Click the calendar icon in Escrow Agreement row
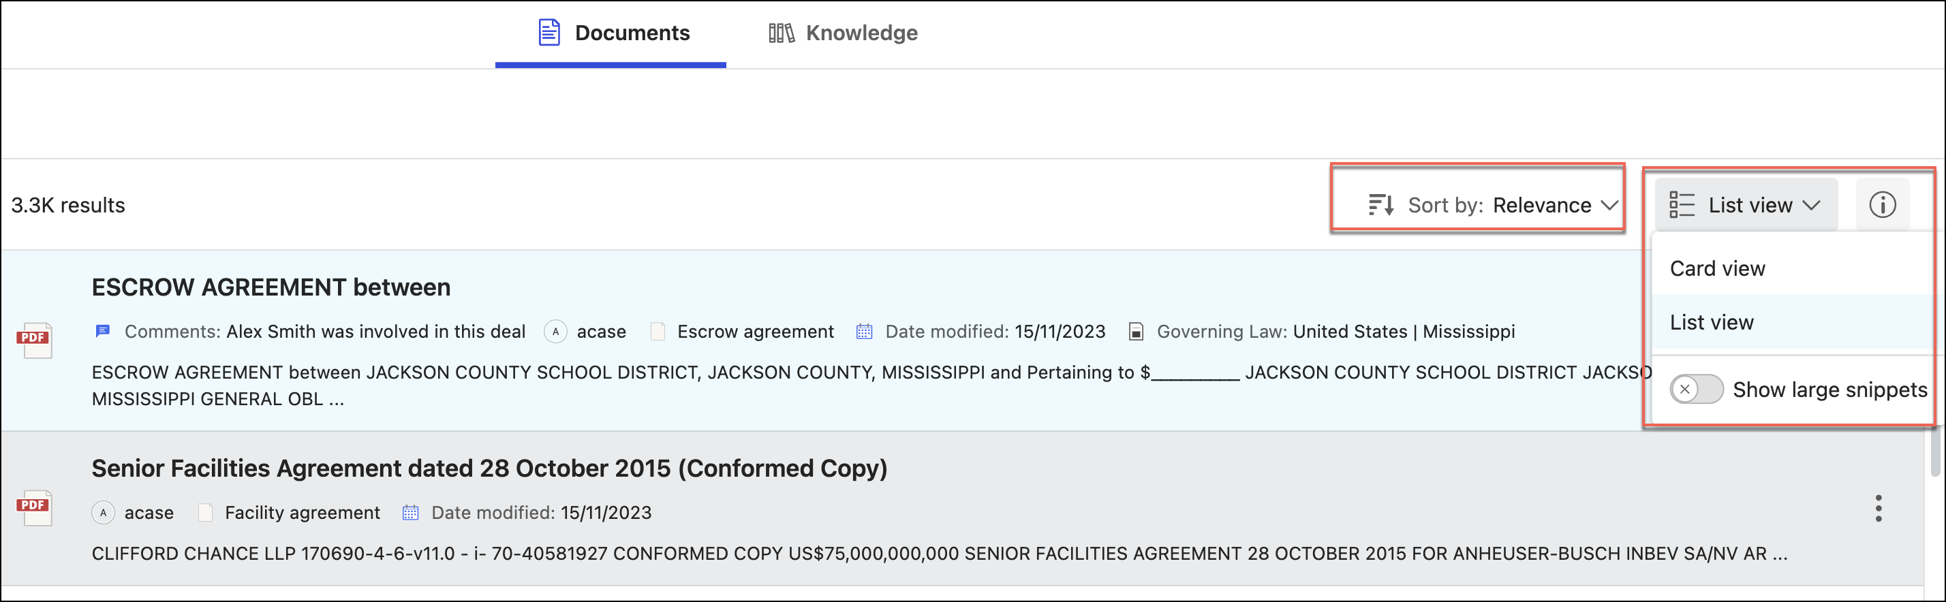1946x602 pixels. [864, 332]
